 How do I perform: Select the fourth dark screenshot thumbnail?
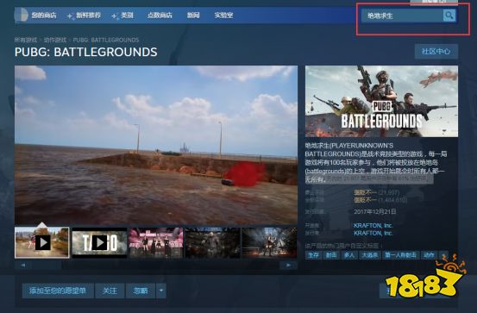point(213,242)
